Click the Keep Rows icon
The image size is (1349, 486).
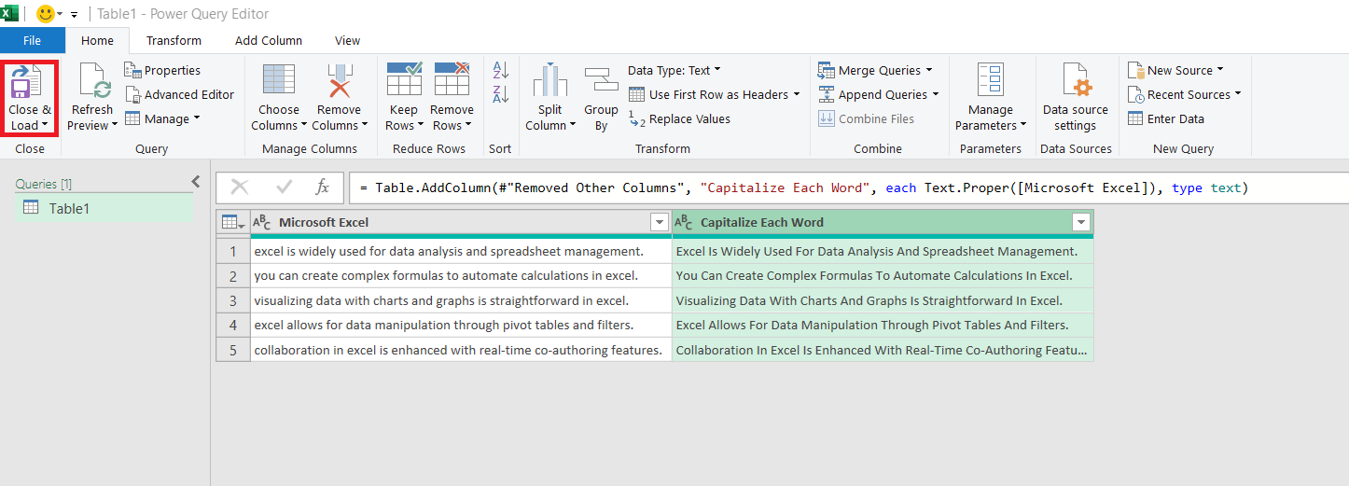point(404,80)
